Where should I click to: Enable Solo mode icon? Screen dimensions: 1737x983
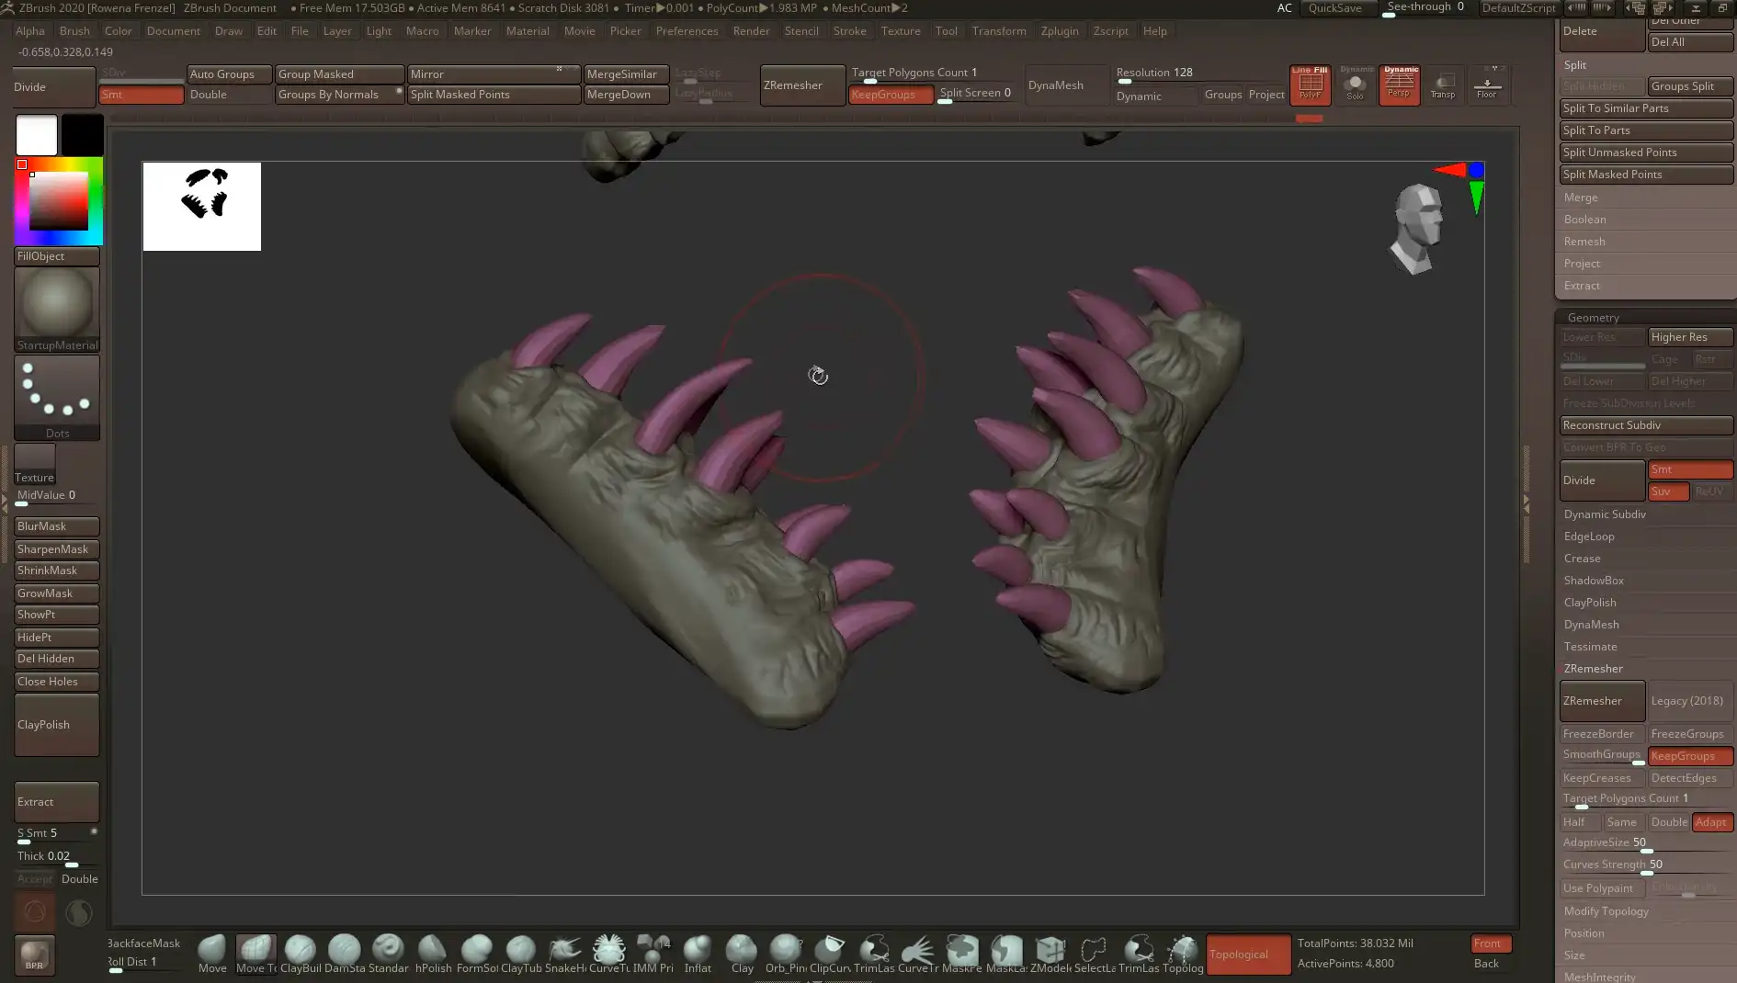point(1355,85)
